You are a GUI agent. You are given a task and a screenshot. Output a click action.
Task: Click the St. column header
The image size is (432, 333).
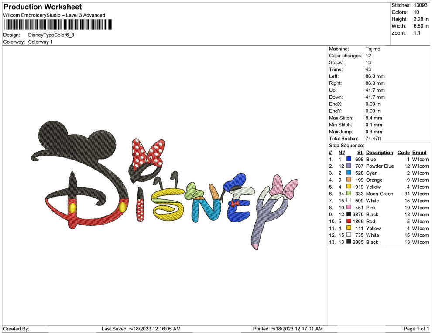360,152
